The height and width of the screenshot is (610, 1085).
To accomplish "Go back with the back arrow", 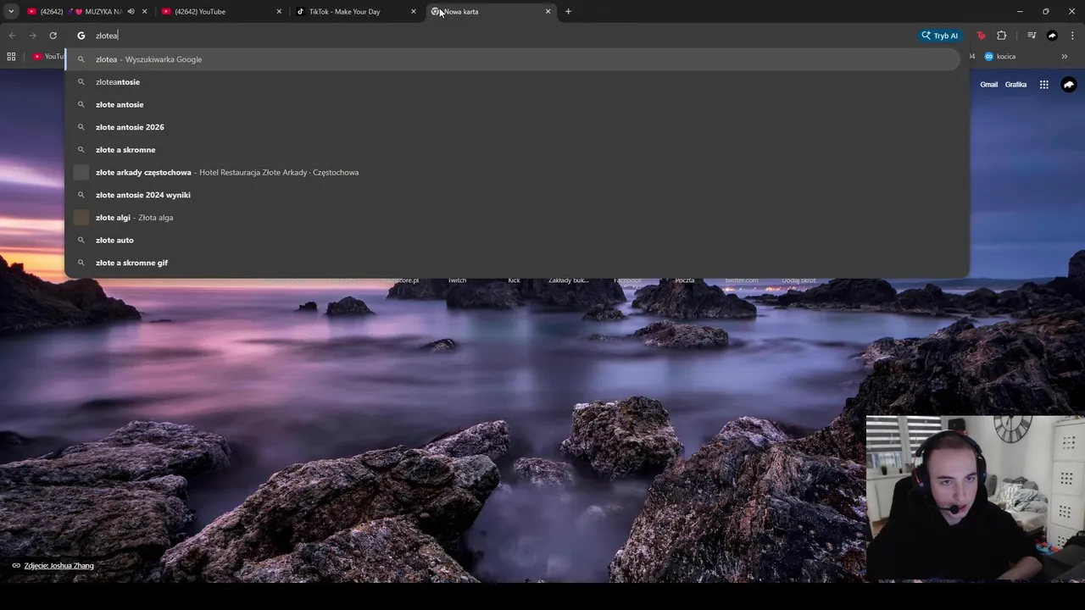I will [12, 36].
